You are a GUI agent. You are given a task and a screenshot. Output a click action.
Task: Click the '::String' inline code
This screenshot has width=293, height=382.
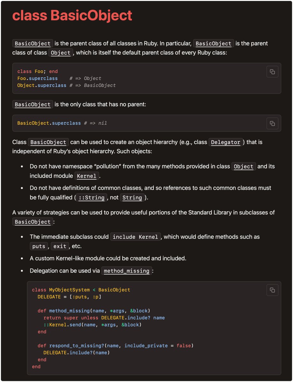coord(92,198)
